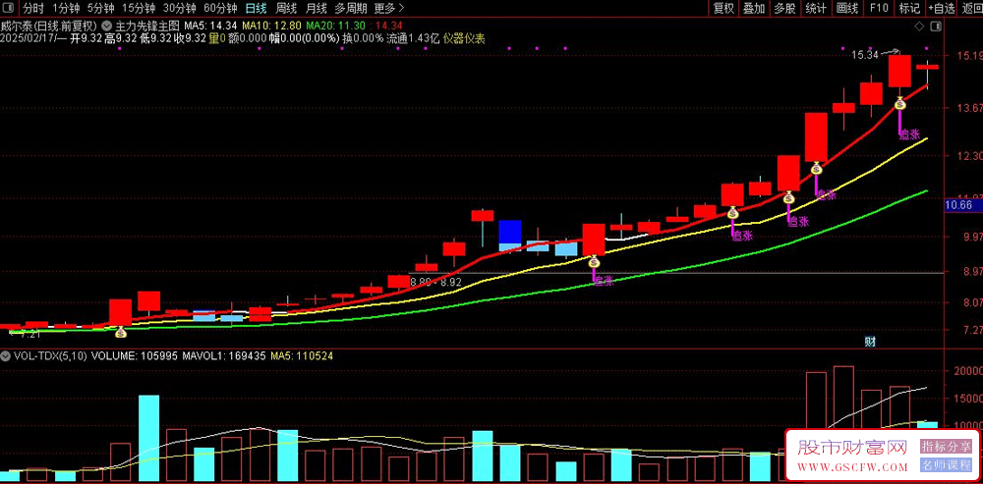Click the 叠加 overlay button

coord(754,8)
